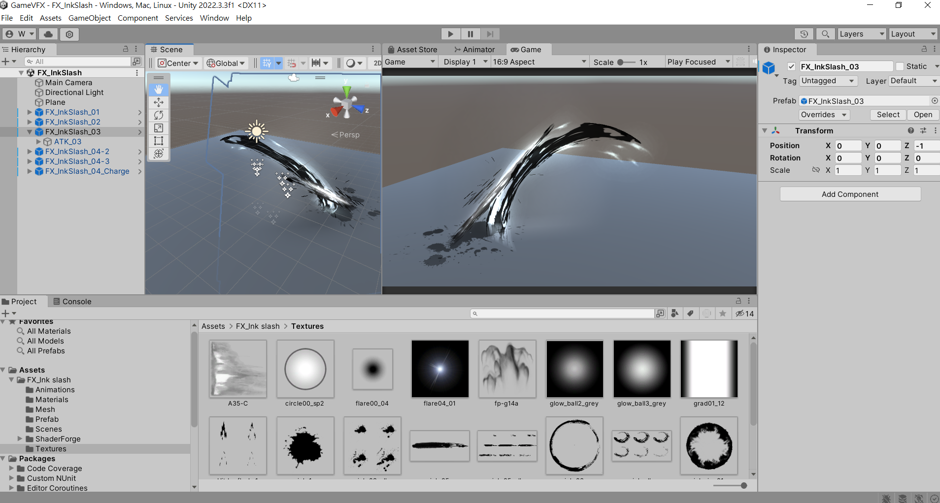Open the GameObject menu
The image size is (940, 503).
[x=89, y=18]
